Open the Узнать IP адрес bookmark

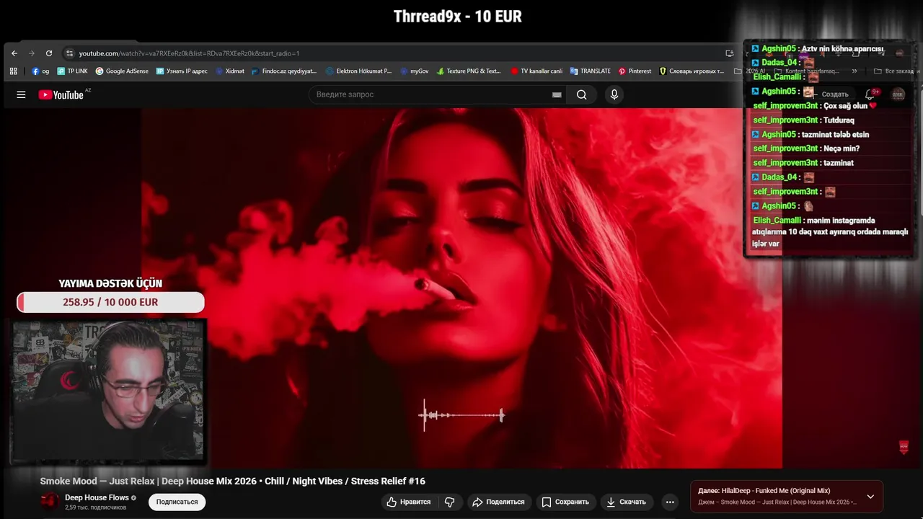(x=182, y=71)
